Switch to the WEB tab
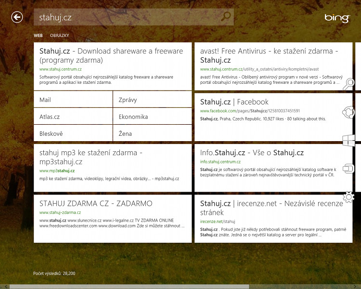The height and width of the screenshot is (289, 361). (x=38, y=36)
